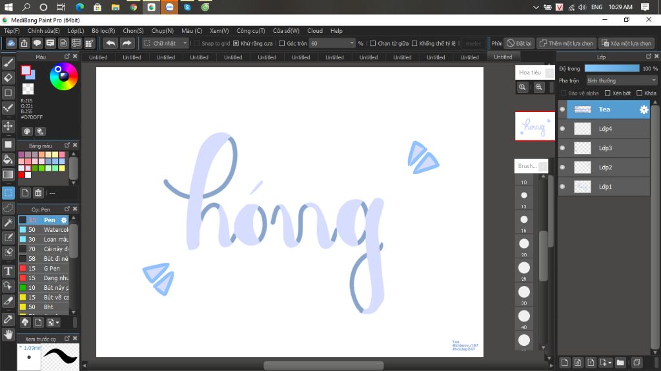
Task: Open File Explorer from taskbar
Action: [115, 7]
